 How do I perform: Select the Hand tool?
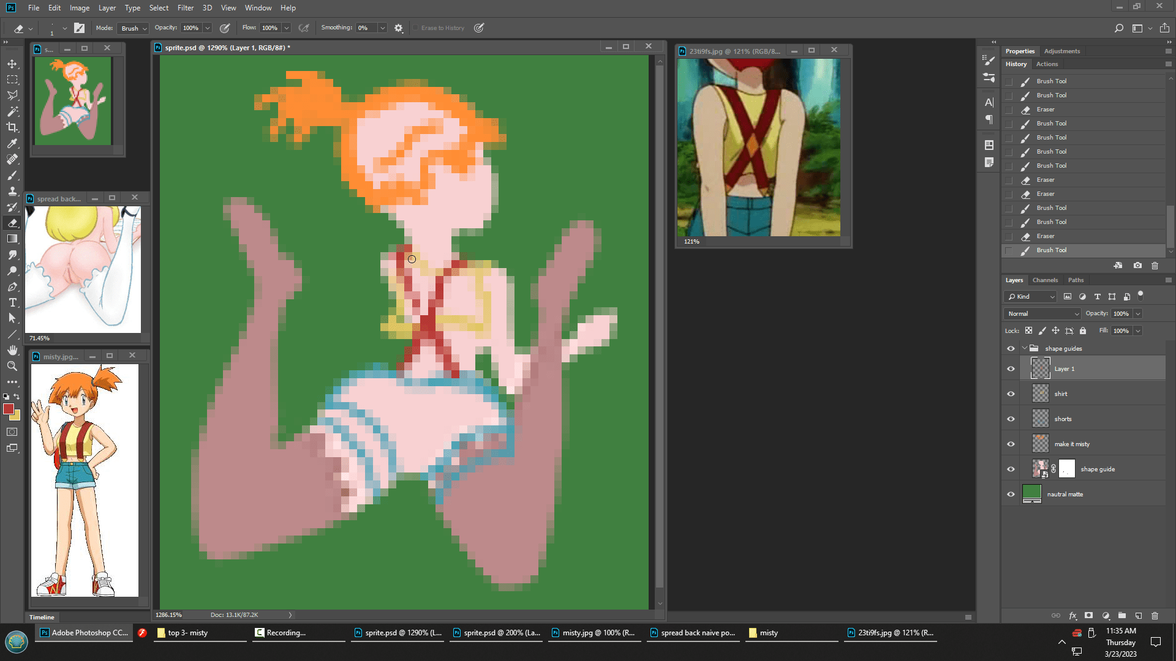pos(12,350)
